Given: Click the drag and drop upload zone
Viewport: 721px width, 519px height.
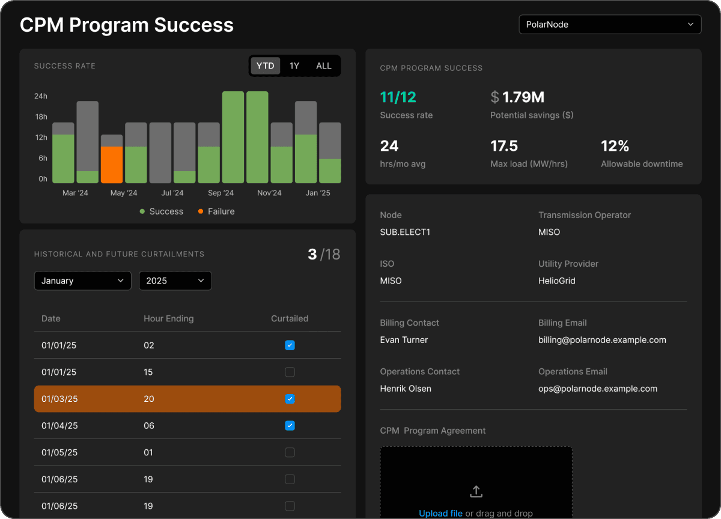Looking at the screenshot, I should pyautogui.click(x=476, y=475).
